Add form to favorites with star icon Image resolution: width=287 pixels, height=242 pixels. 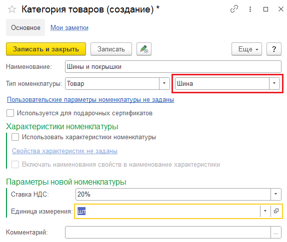12,9
